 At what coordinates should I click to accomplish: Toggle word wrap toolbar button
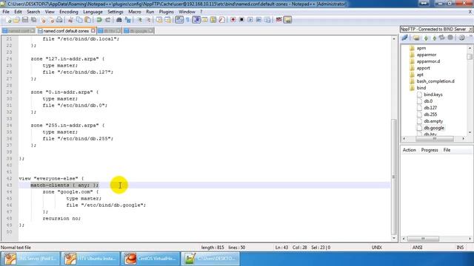[179, 20]
